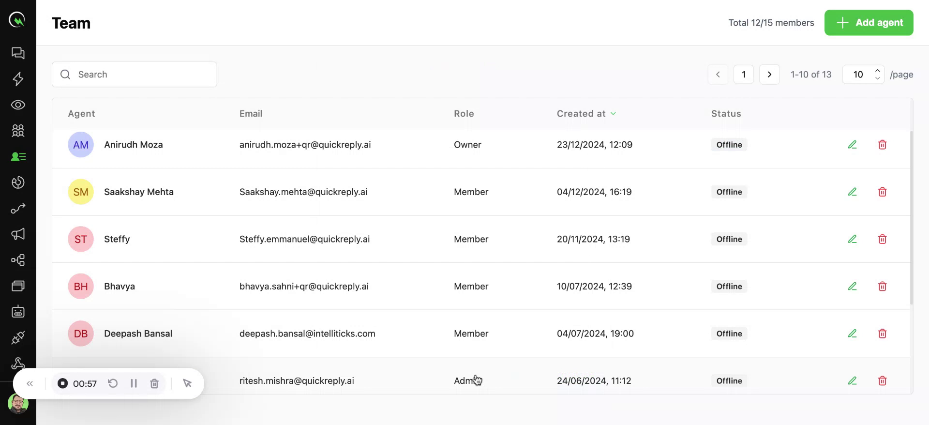Screen dimensions: 929x425
Task: Edit Anirudh Moza's agent details
Action: click(852, 145)
